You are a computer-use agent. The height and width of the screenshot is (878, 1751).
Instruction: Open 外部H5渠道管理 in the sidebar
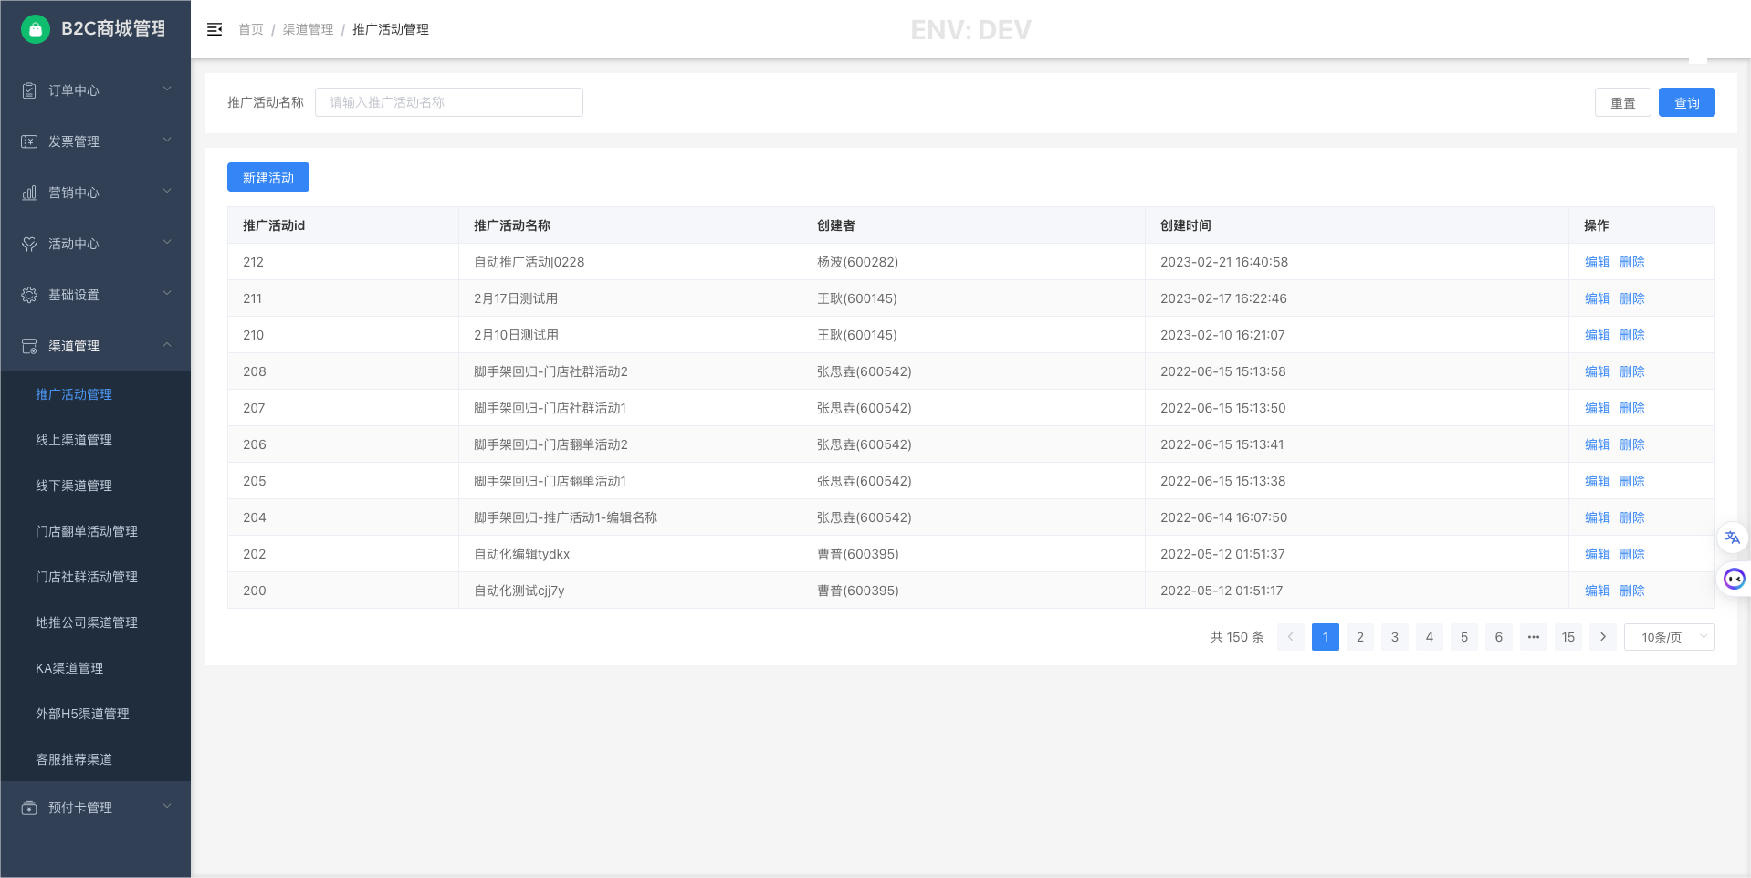point(82,714)
